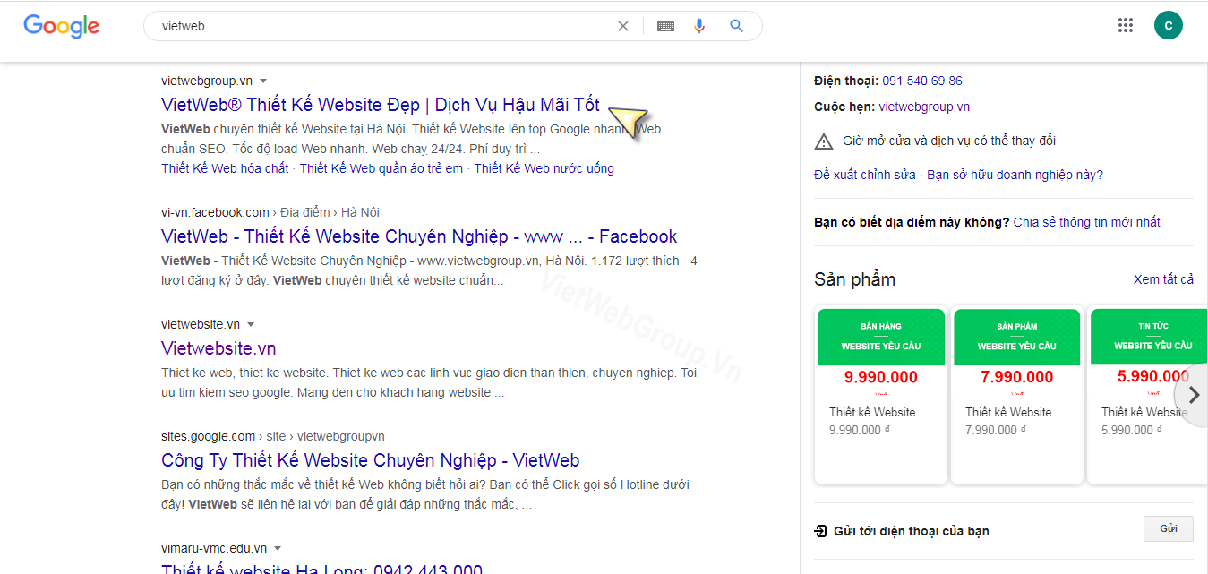Open VietWeb Thiết Kế Website Đẹp result
Screen dimensions: 1208x574
[380, 104]
